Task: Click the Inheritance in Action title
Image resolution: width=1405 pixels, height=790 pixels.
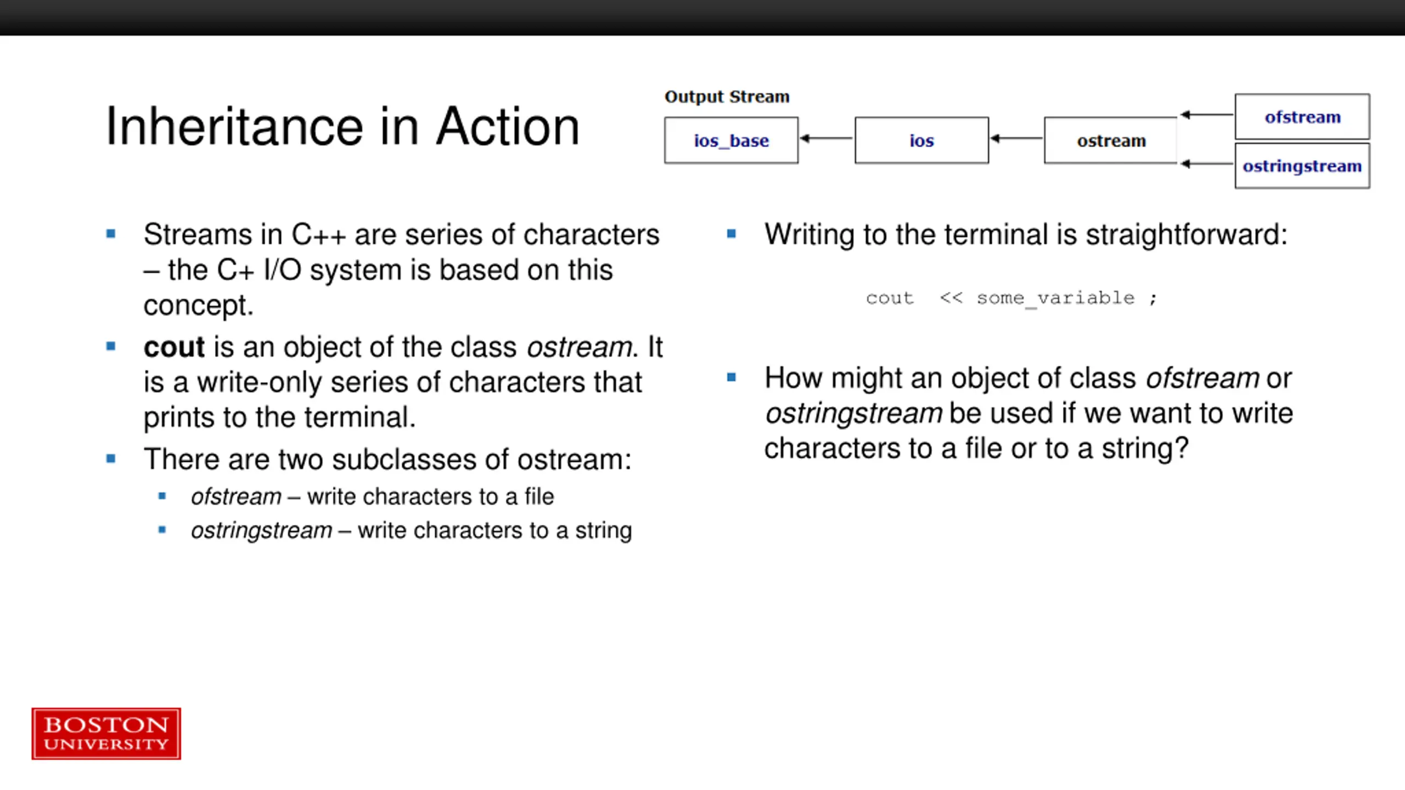Action: pos(342,127)
